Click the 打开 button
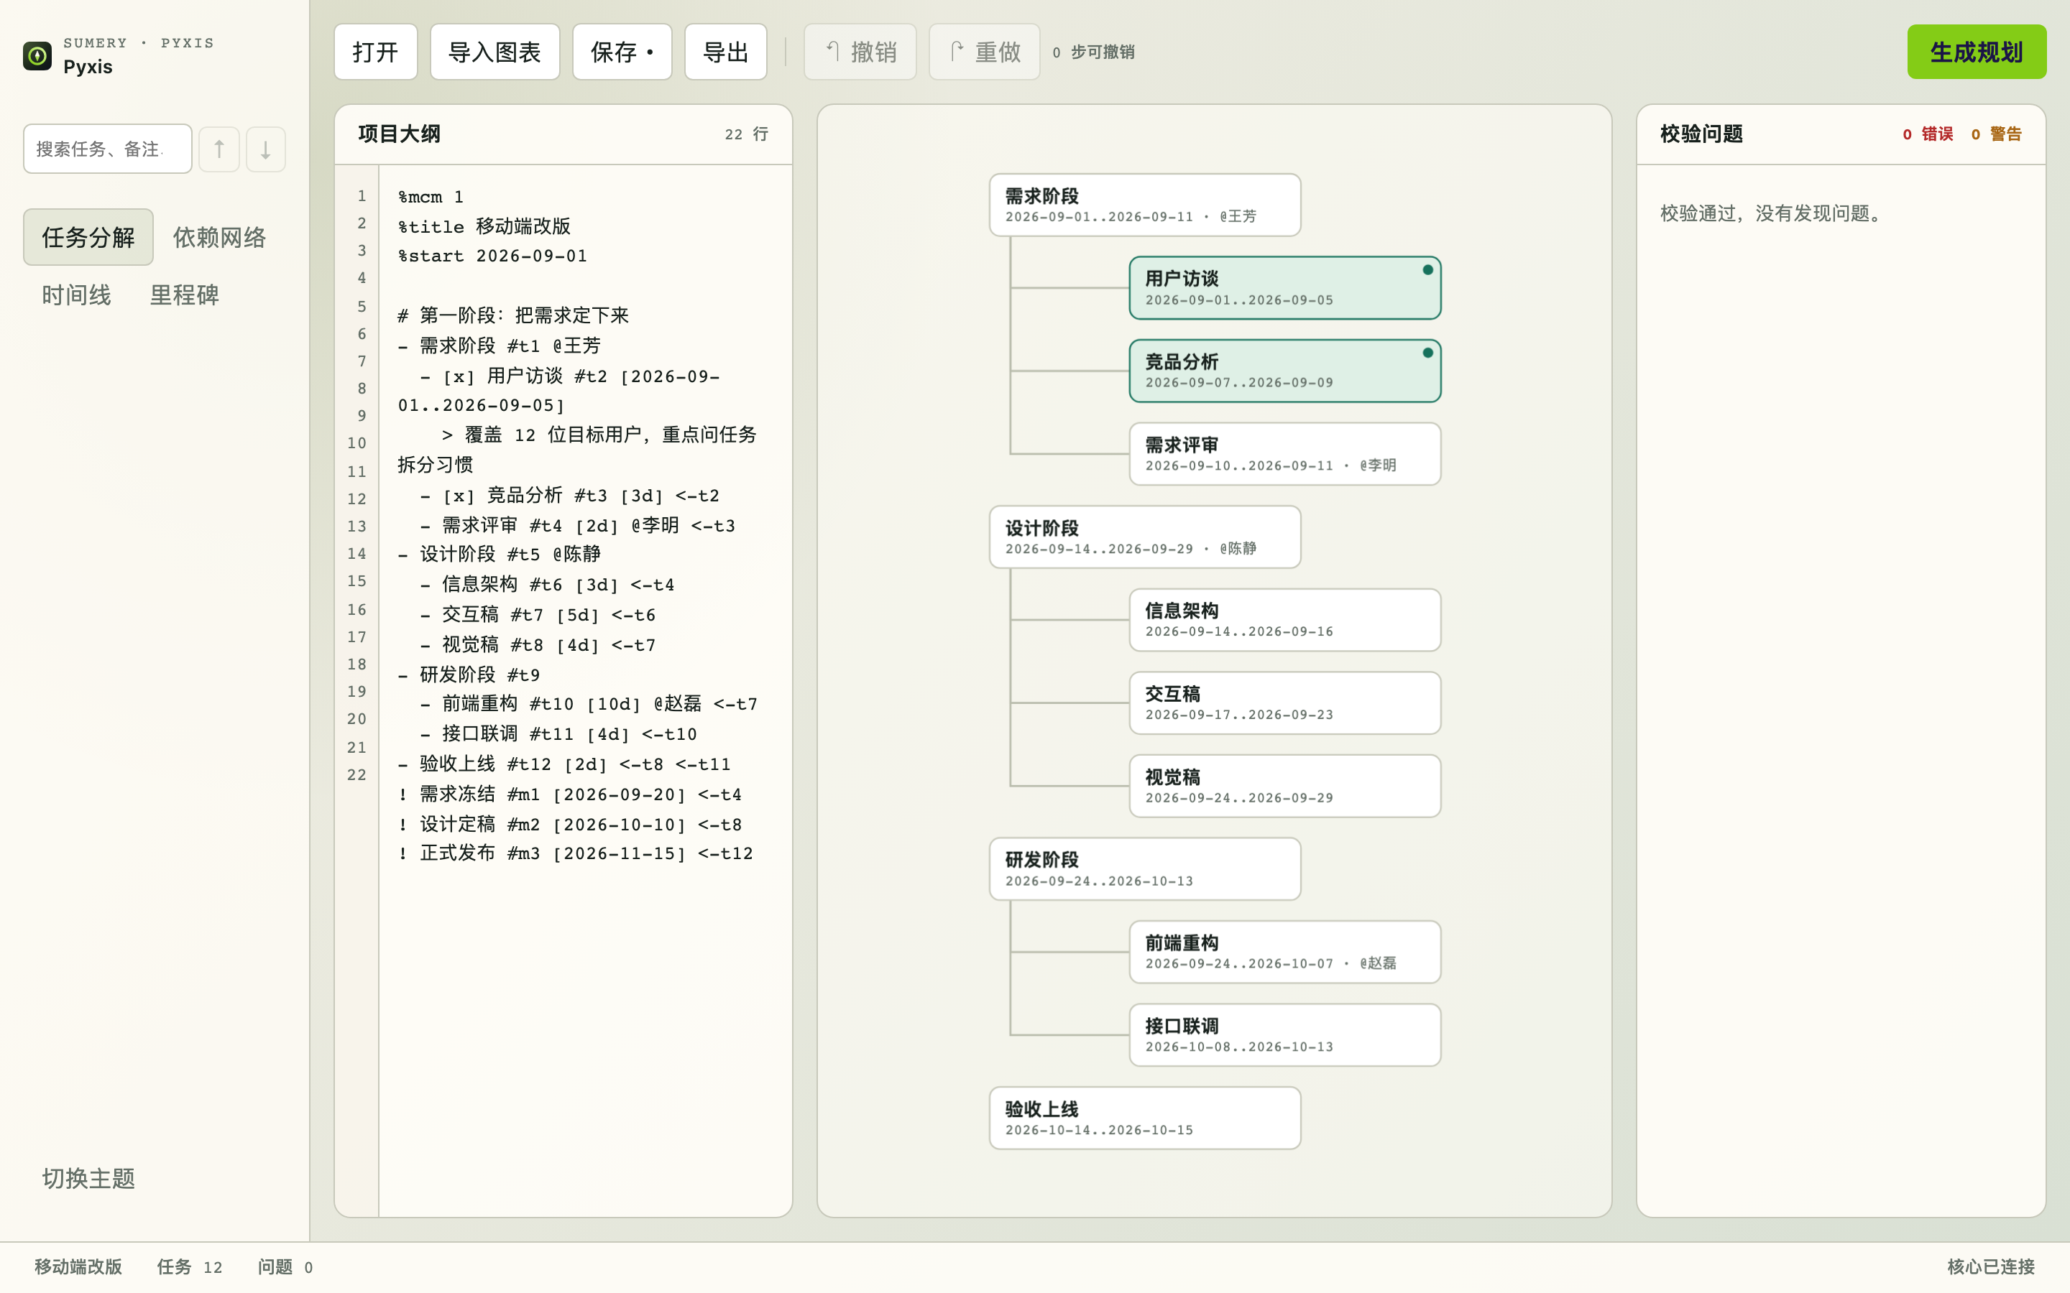This screenshot has width=2070, height=1293. coord(375,52)
